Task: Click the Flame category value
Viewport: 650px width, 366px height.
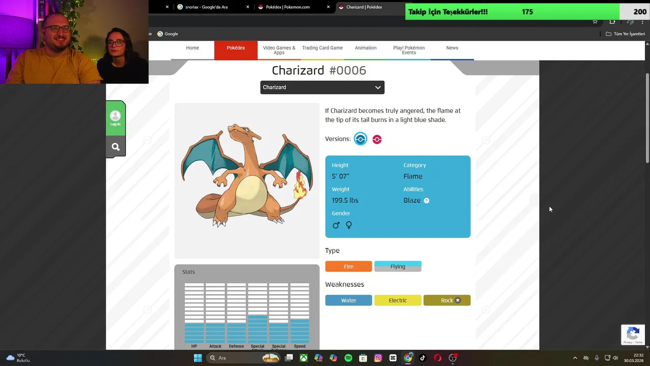Action: (413, 176)
